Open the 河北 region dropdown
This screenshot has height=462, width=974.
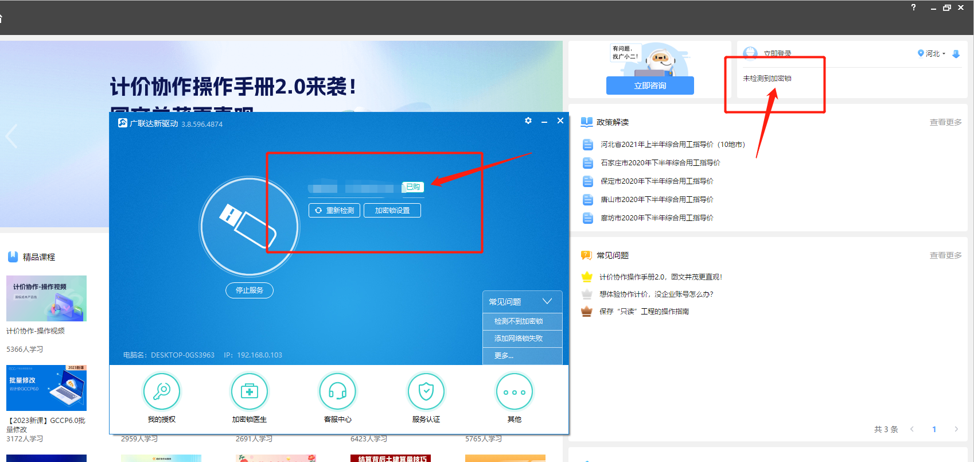click(x=935, y=53)
